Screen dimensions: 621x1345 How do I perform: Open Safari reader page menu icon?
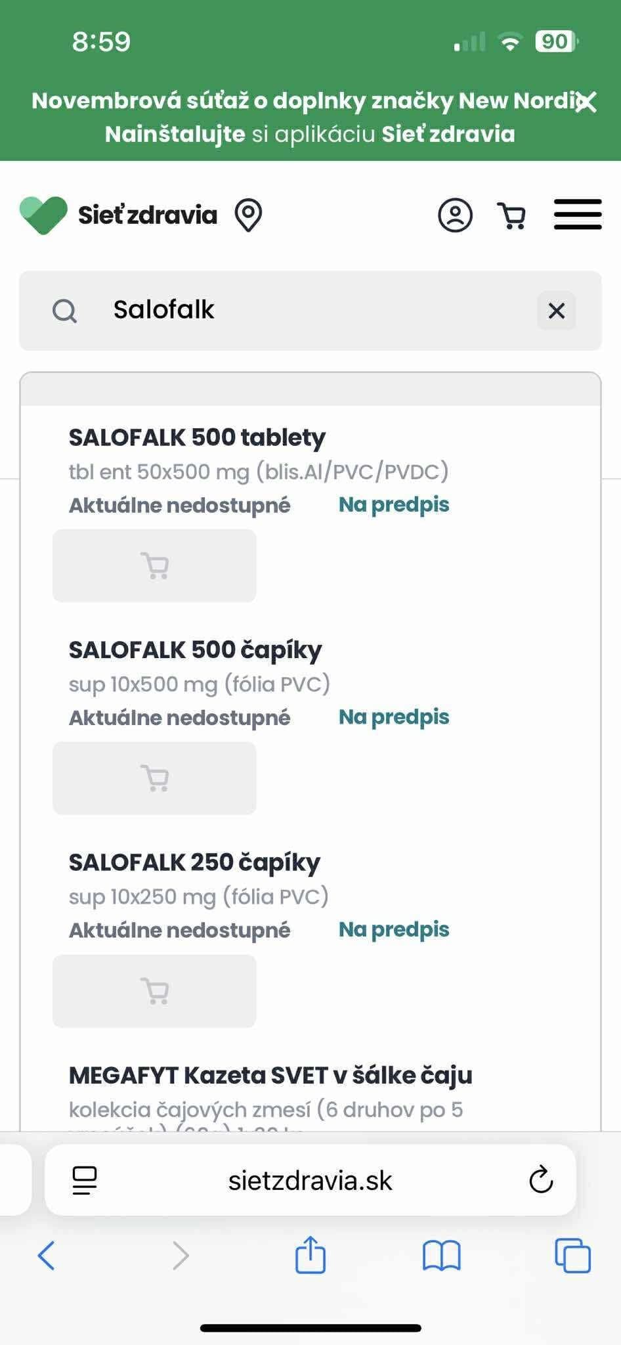pyautogui.click(x=85, y=1180)
